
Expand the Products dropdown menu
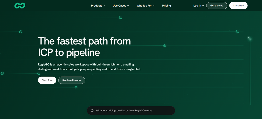tap(98, 6)
